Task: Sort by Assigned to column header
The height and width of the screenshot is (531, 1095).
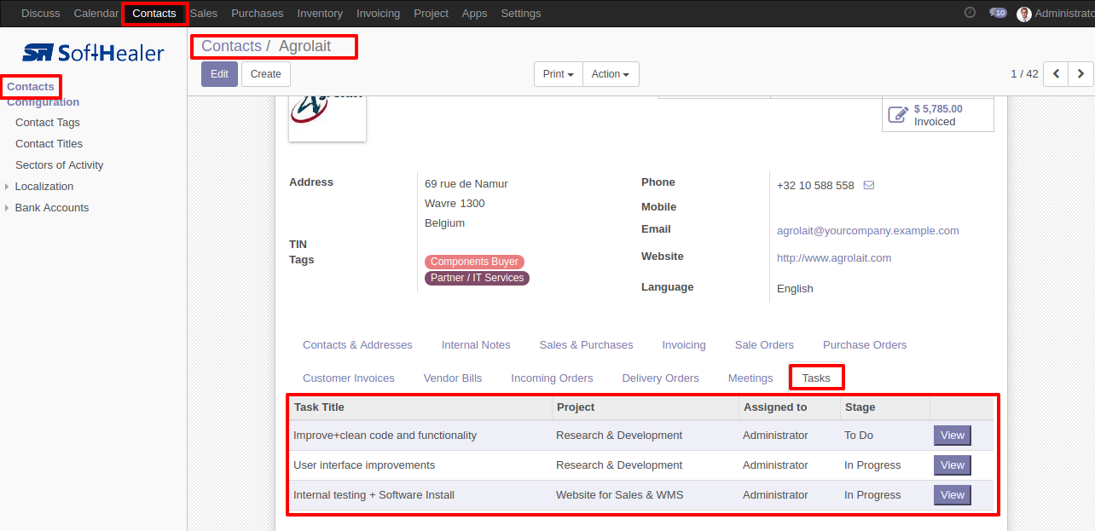Action: [790, 407]
